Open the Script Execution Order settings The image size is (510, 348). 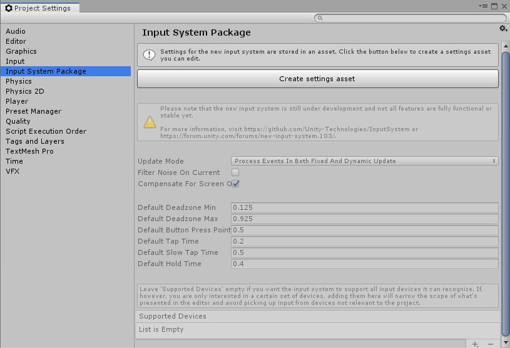pos(46,131)
